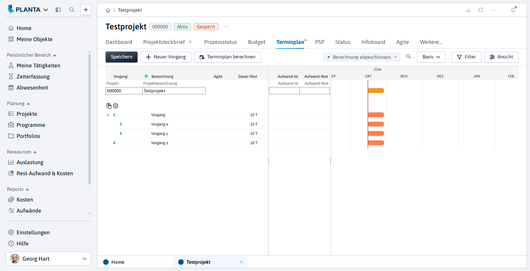
Task: Open the Infoboard tab
Action: tap(373, 42)
